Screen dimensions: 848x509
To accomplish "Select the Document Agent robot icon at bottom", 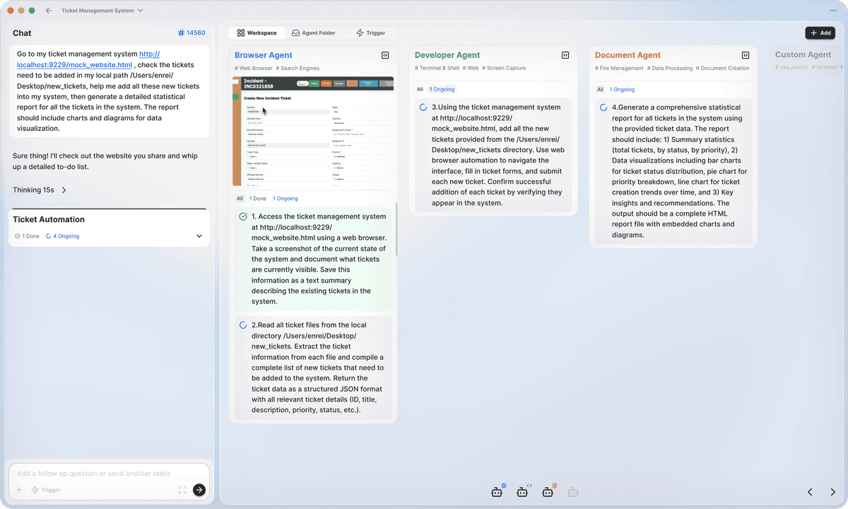I will tap(548, 492).
